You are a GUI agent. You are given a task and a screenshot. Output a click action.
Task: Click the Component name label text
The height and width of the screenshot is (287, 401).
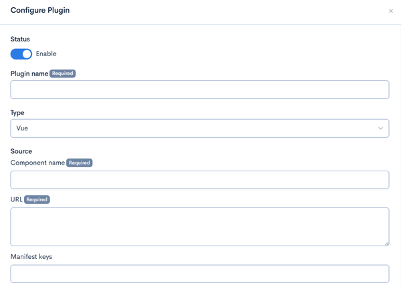coord(37,163)
